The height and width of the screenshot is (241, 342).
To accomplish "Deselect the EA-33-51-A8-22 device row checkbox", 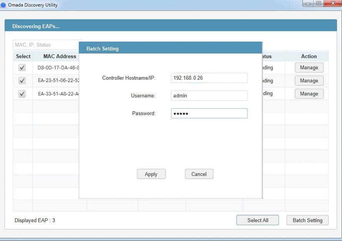I will click(x=22, y=94).
